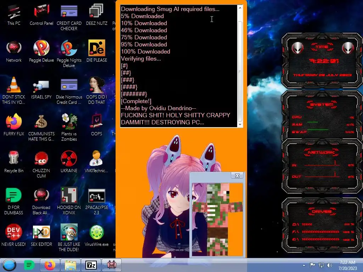This screenshot has height=272, width=363.
Task: Select the CREDIT CARD CHECKER icon
Action: (69, 17)
